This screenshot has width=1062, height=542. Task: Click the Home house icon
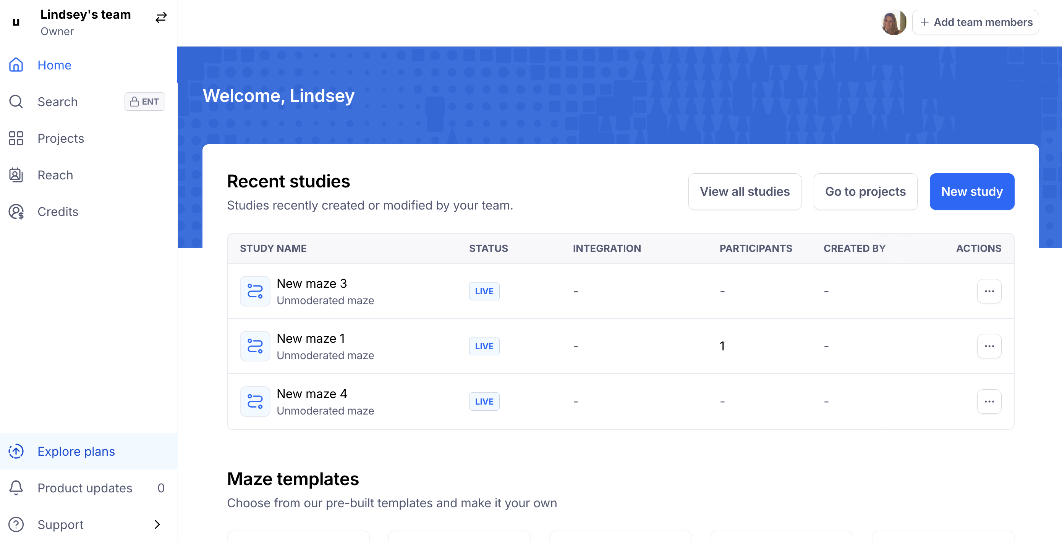16,65
